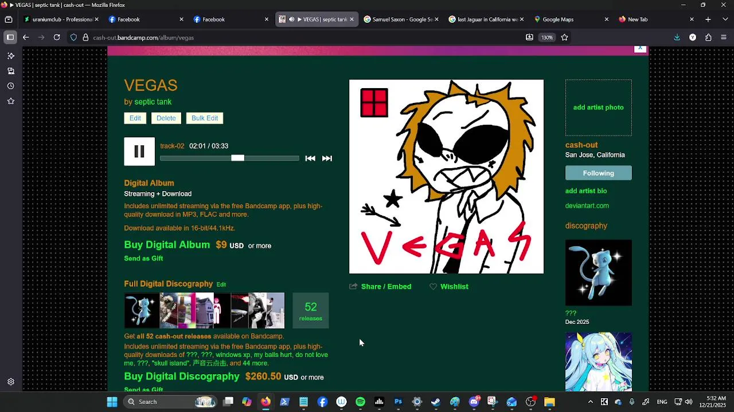Viewport: 734px width, 412px height.
Task: Click Share / Embed
Action: (380, 287)
